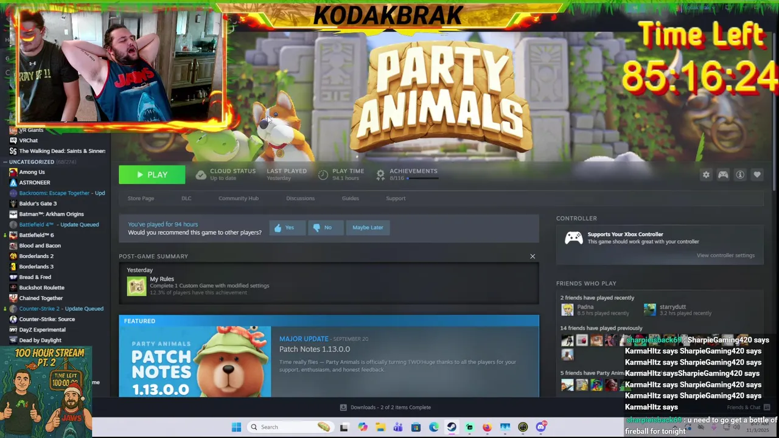Click the Baldur's Gate 3 icon
This screenshot has width=779, height=438.
coord(13,204)
